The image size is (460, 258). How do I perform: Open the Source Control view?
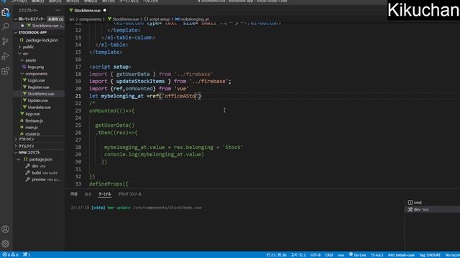tap(5, 42)
